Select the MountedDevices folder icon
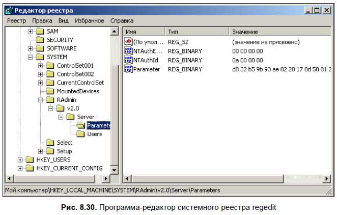Image resolution: width=337 pixels, height=215 pixels. (x=50, y=91)
